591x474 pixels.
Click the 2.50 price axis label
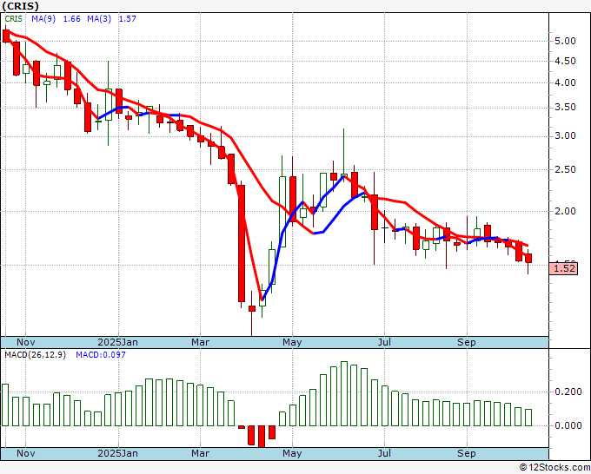(566, 169)
